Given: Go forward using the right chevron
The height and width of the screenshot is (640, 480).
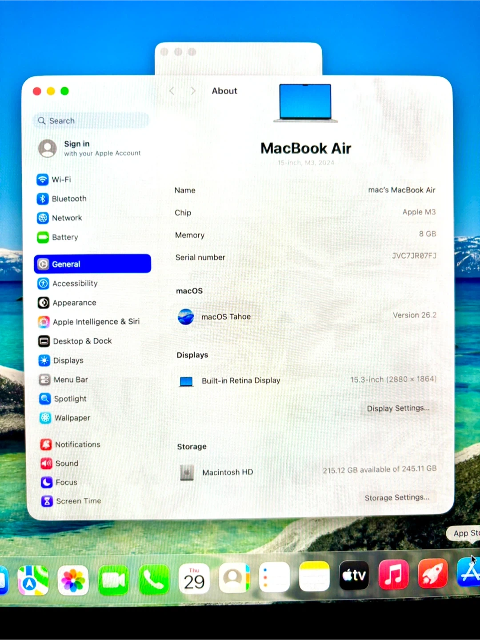Looking at the screenshot, I should [193, 91].
